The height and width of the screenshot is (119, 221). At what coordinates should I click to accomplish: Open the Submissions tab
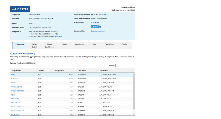(x=79, y=45)
